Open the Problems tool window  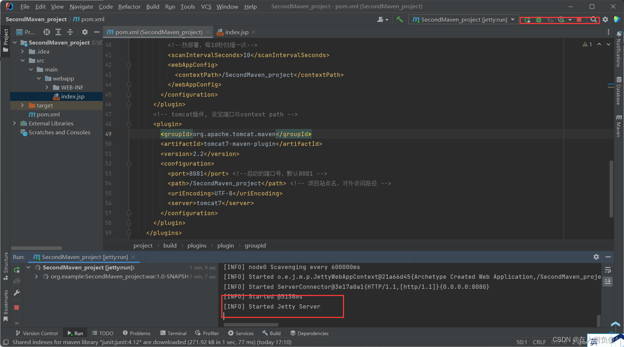tap(136, 333)
